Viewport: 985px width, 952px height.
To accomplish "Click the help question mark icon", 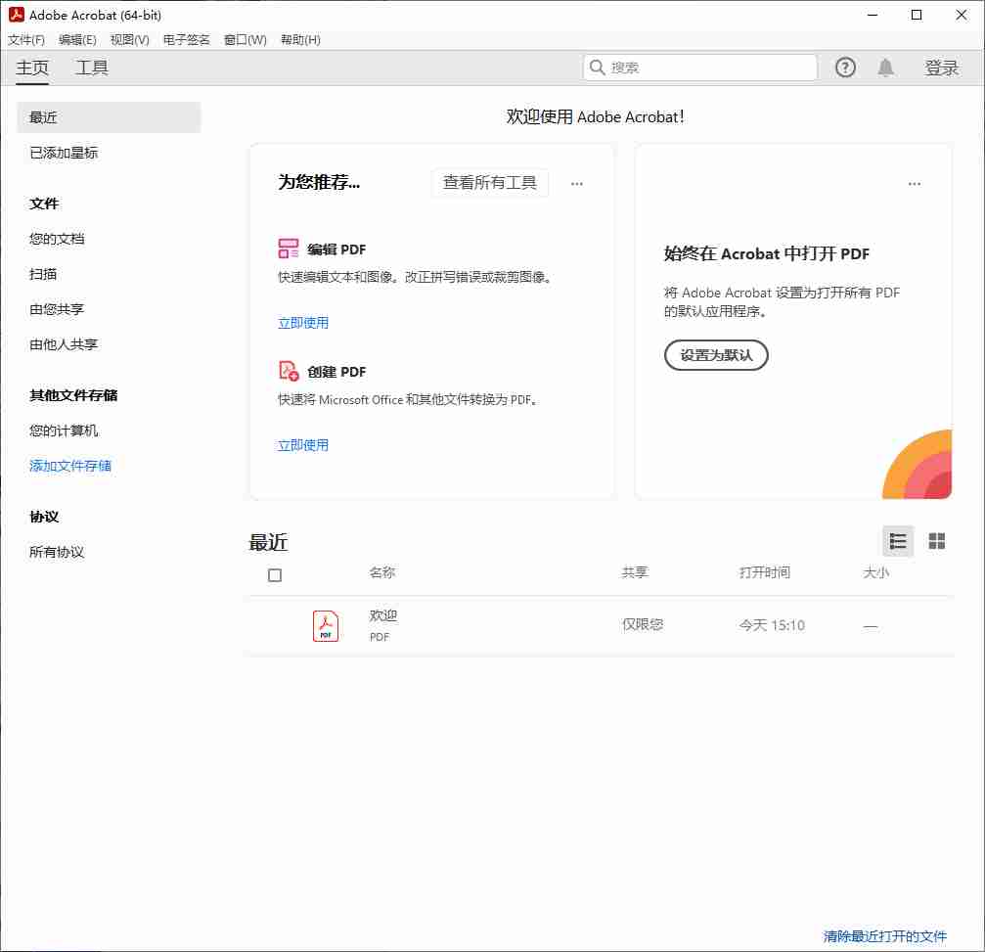I will 845,68.
